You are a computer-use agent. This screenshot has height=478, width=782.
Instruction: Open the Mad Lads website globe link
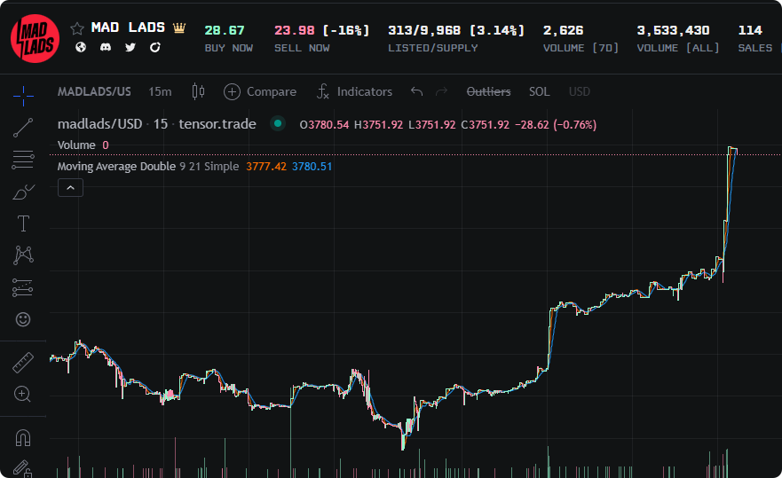click(x=81, y=47)
